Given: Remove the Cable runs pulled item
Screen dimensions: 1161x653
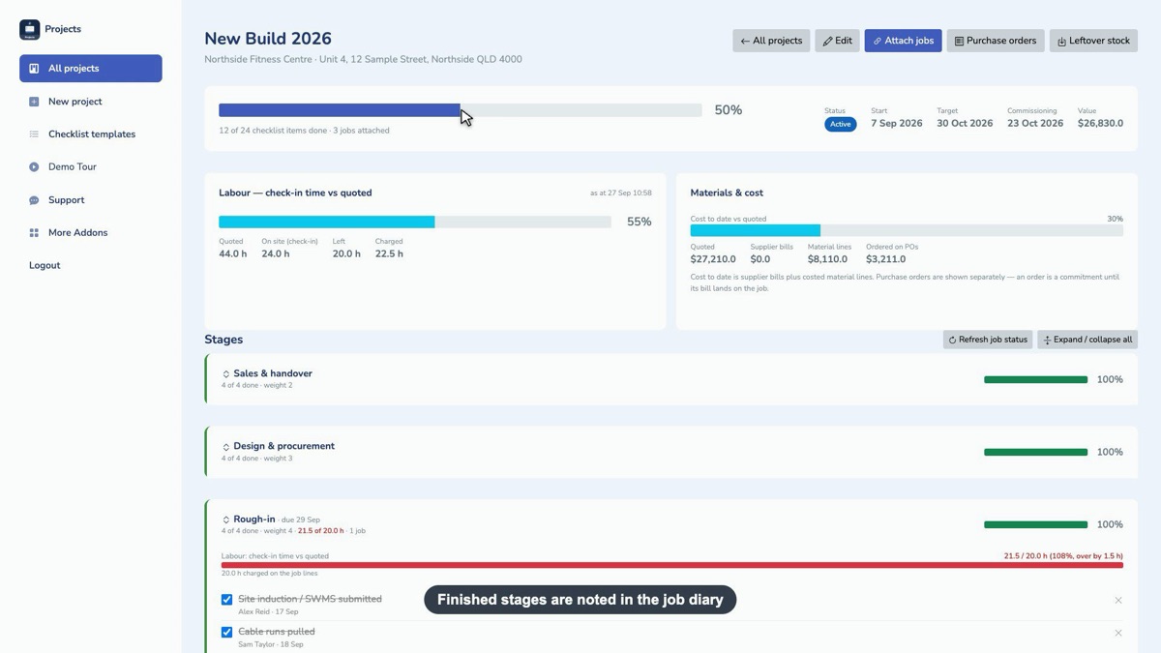Looking at the screenshot, I should [x=1117, y=634].
